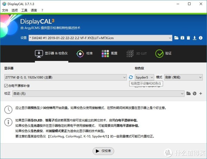Open the 模式 刷新 (常规) dropdown
This screenshot has width=207, height=159.
click(184, 77)
